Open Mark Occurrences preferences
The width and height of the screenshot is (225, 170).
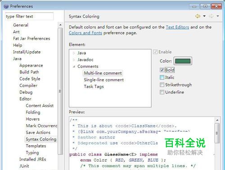(x=41, y=126)
